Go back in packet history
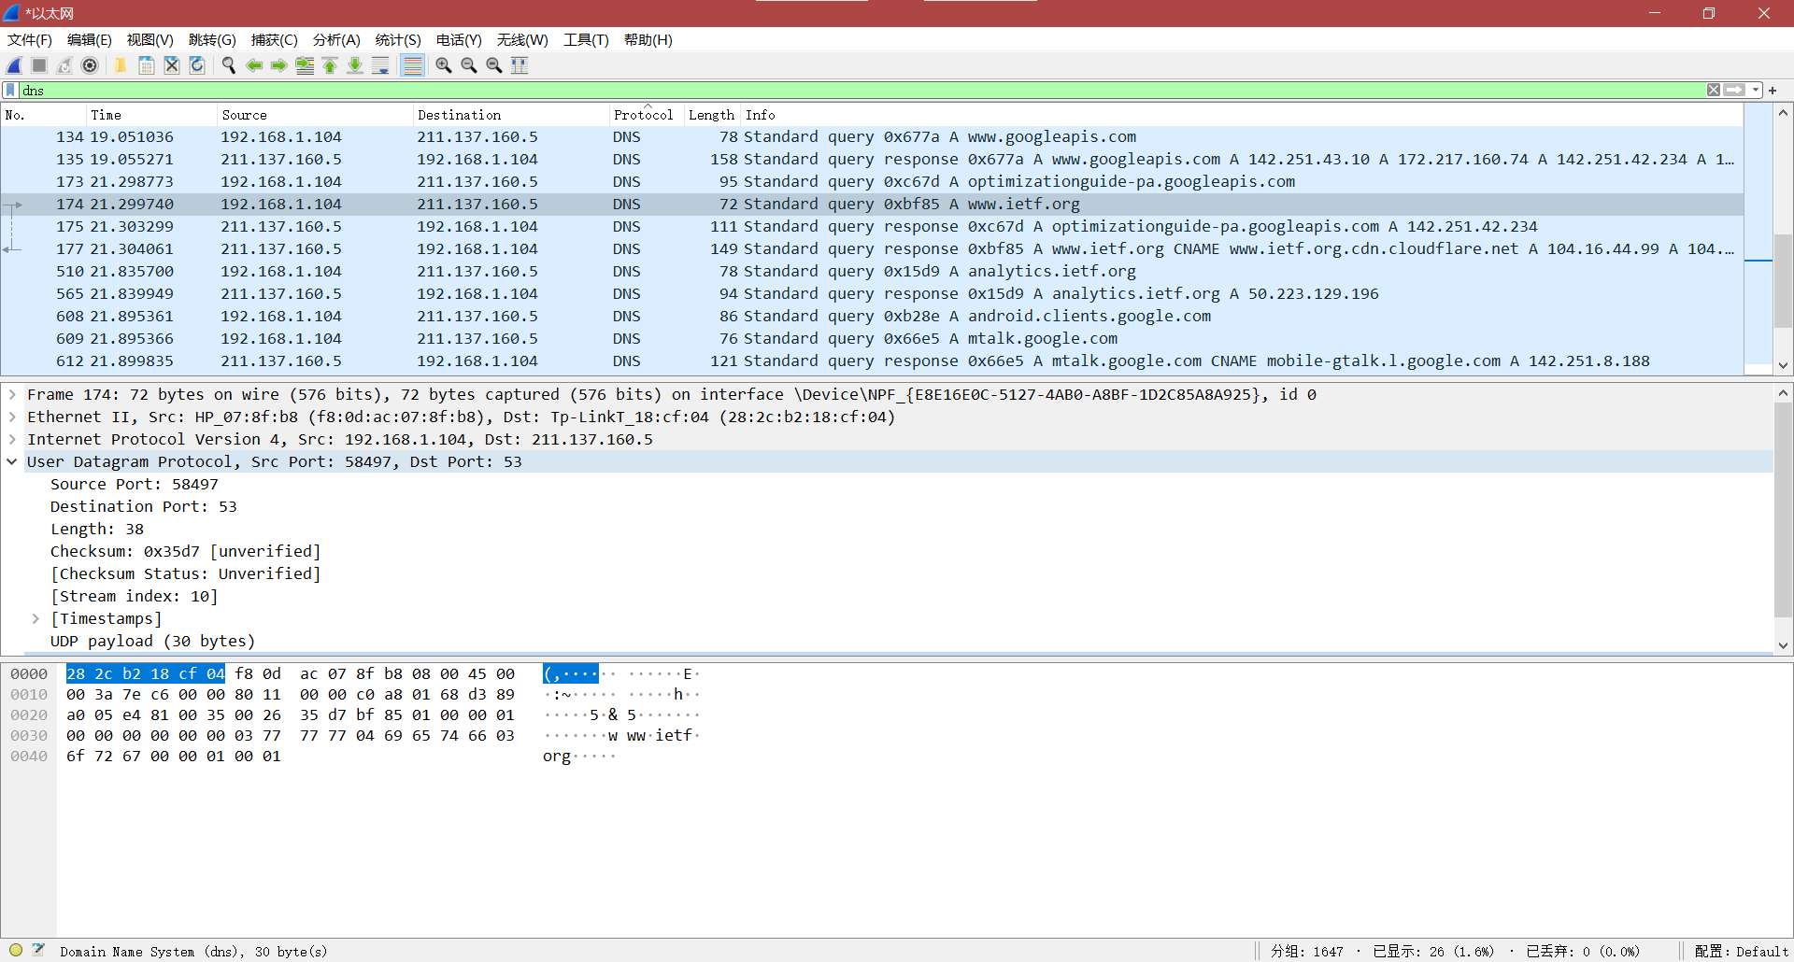The height and width of the screenshot is (962, 1794). [253, 65]
